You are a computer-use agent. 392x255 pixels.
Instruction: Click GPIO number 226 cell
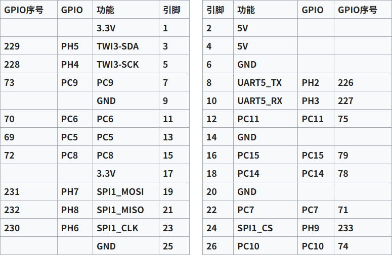tap(345, 83)
